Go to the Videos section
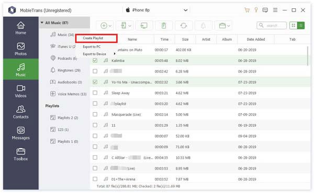Screen dimensions: 314x193 click(20, 91)
